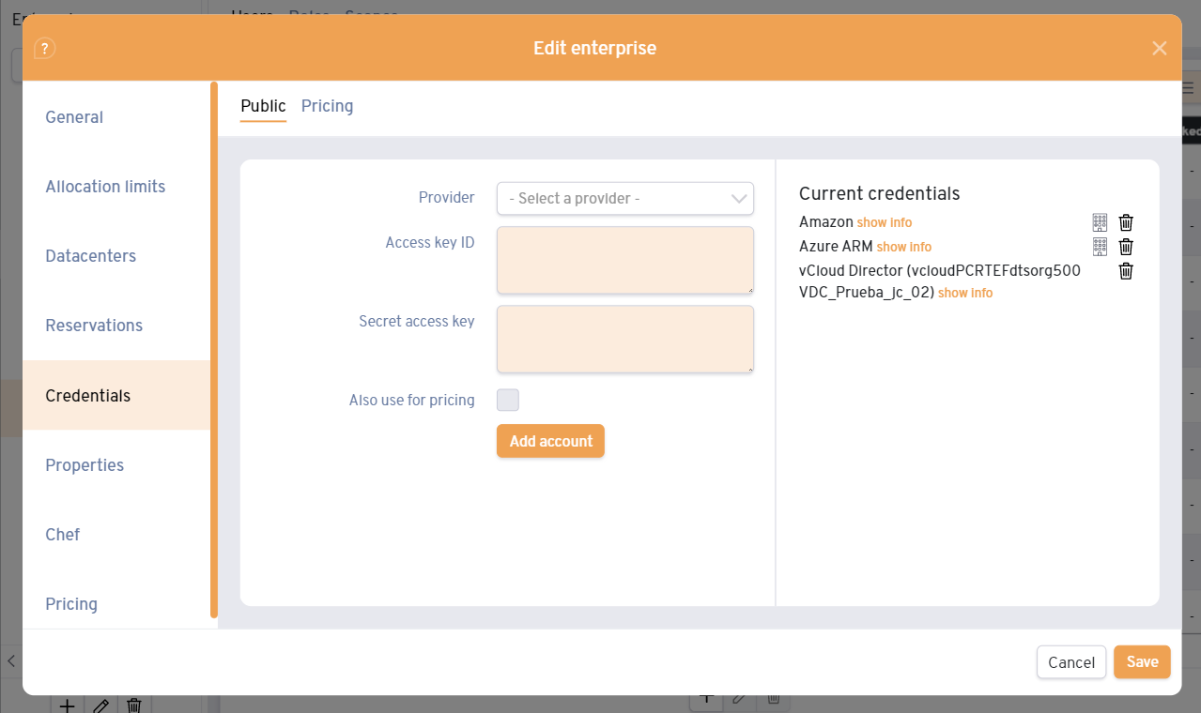This screenshot has width=1201, height=713.
Task: Open the Pricing section in sidebar
Action: (x=116, y=604)
